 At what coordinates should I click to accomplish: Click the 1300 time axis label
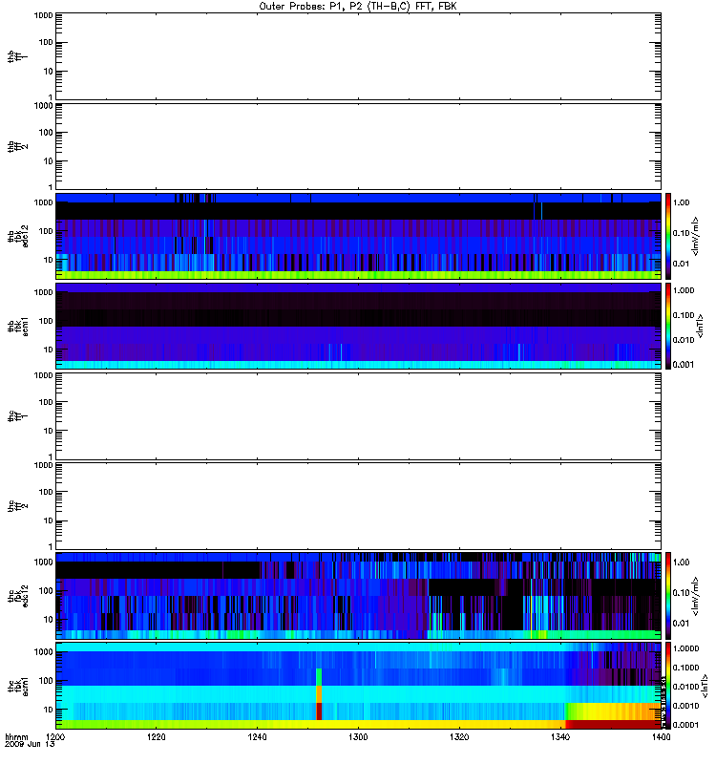tap(358, 736)
